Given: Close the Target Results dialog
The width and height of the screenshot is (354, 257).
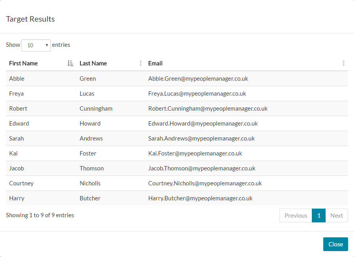Looking at the screenshot, I should (335, 244).
